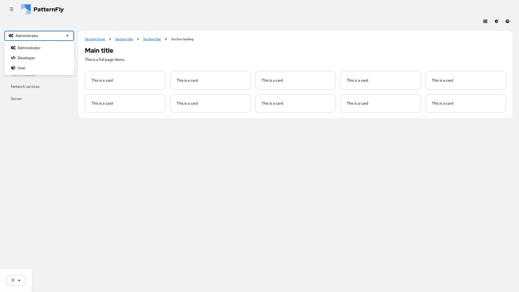Viewport: 519px width, 292px height.
Task: Select the Administrator menu option
Action: pos(39,48)
